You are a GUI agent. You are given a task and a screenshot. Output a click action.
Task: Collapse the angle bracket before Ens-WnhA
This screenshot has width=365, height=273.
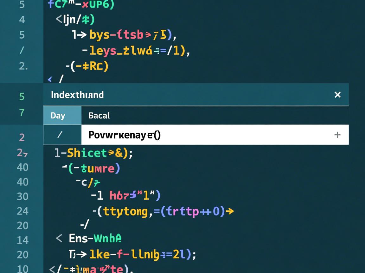coord(59,238)
